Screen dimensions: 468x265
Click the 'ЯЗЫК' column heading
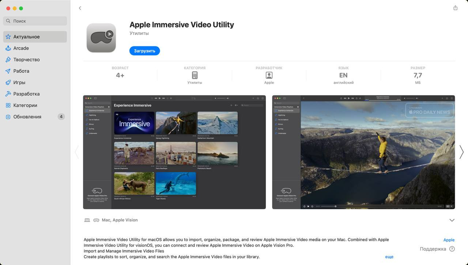click(x=343, y=68)
